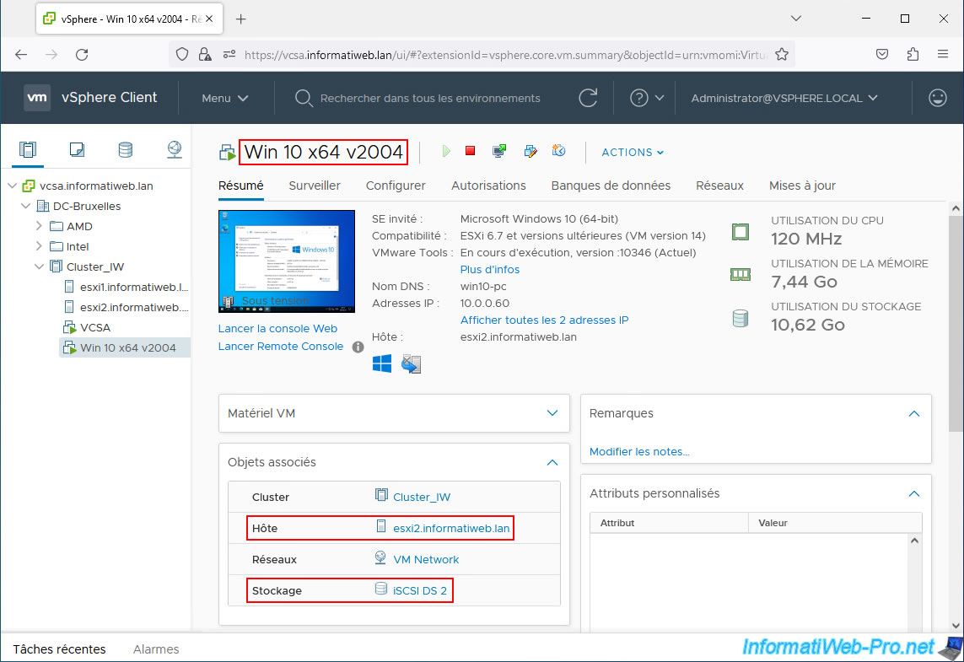Image resolution: width=964 pixels, height=662 pixels.
Task: Click the refresh icon in vSphere header
Action: point(588,98)
